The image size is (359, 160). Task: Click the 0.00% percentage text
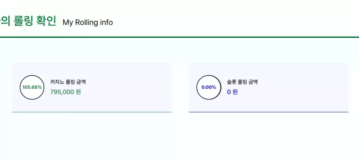pyautogui.click(x=209, y=87)
